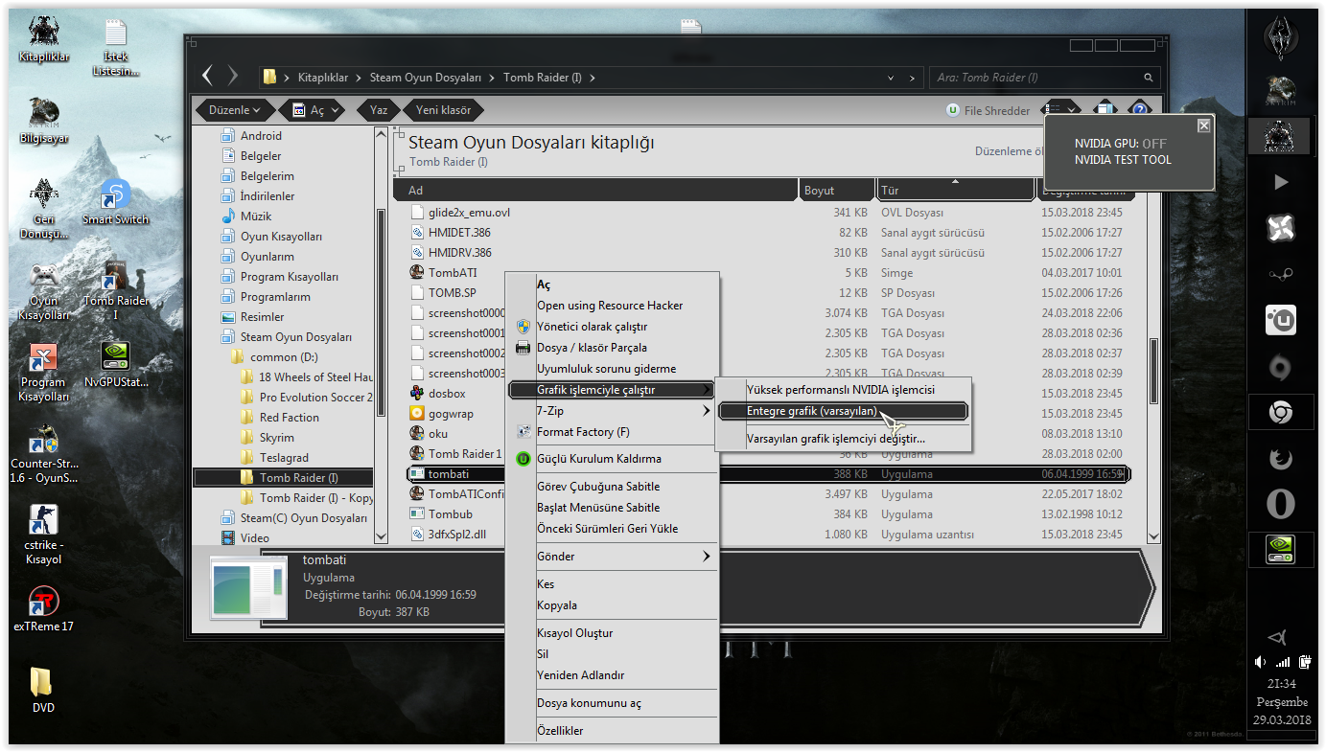Screen dimensions: 1326x752
Task: Open the exTReme 17 desktop icon
Action: (43, 608)
